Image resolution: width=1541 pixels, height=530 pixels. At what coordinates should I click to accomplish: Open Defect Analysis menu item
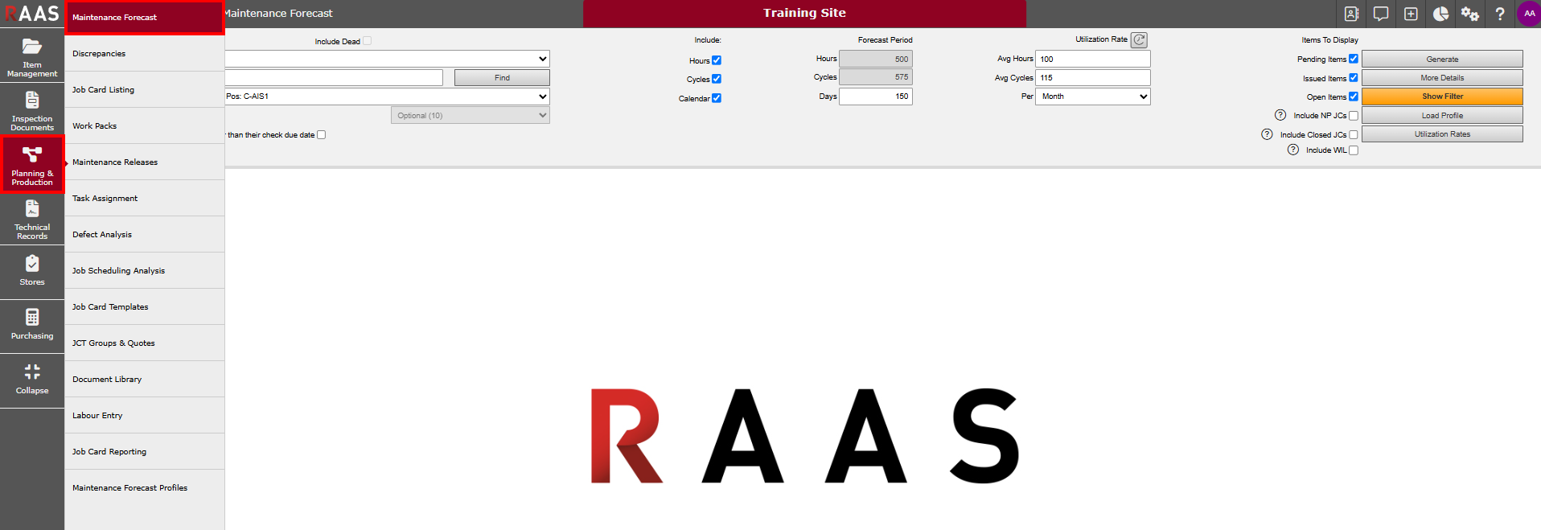[144, 235]
